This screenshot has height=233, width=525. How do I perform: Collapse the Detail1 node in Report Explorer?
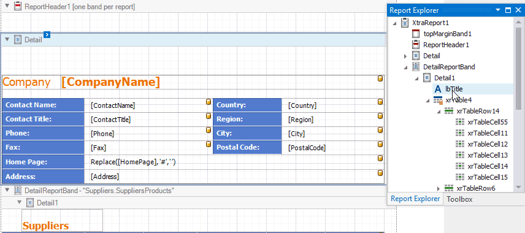pyautogui.click(x=417, y=78)
